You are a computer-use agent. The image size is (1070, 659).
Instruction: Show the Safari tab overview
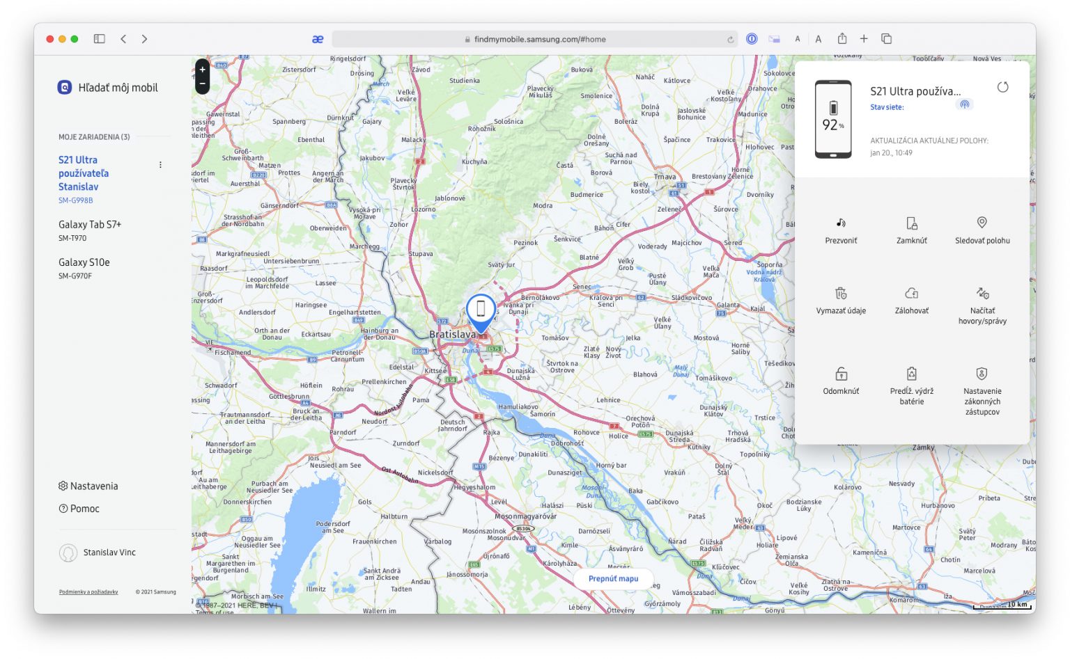886,39
